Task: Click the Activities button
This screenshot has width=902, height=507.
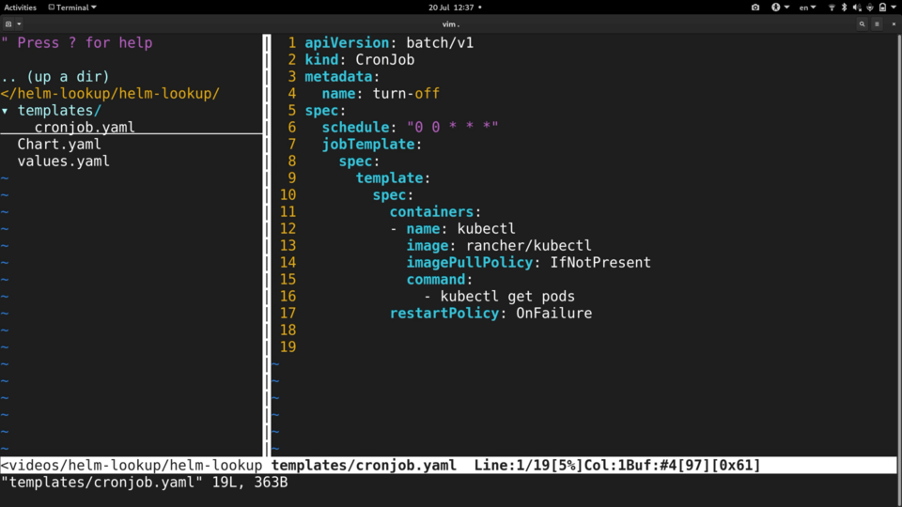Action: pos(21,8)
